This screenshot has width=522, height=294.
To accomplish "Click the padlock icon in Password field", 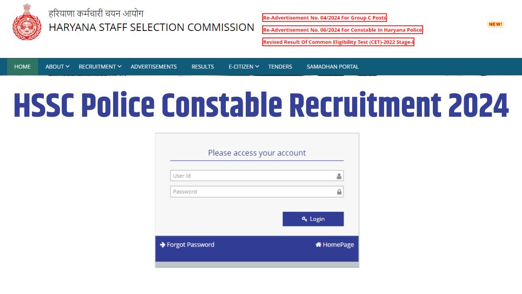I will [338, 192].
